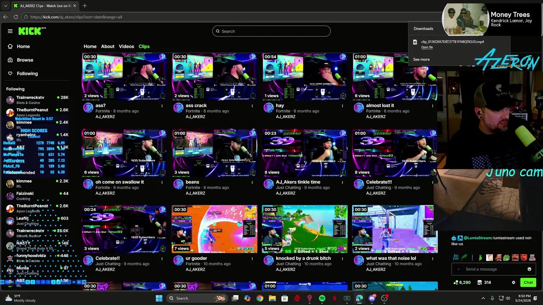
Task: Select the green Pepe frog emote
Action: pos(507,257)
